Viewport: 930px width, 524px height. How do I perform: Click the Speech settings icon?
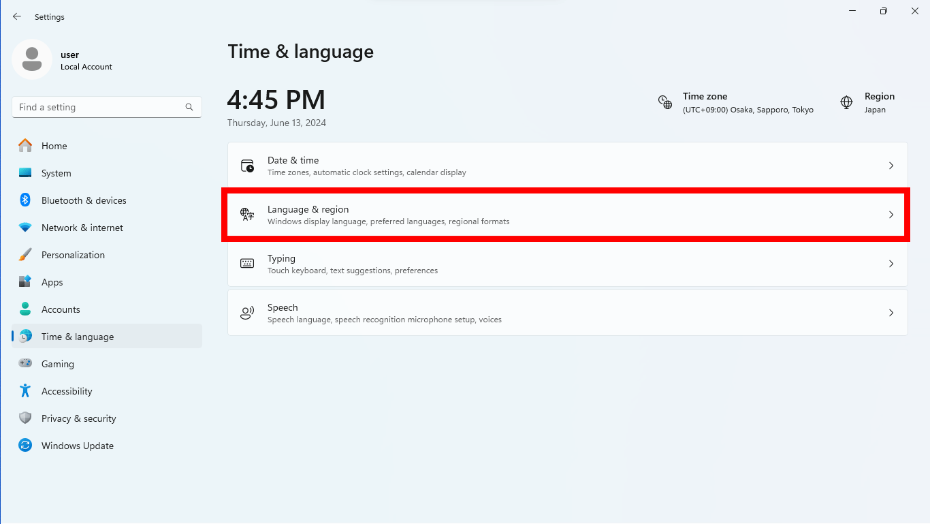click(x=247, y=312)
